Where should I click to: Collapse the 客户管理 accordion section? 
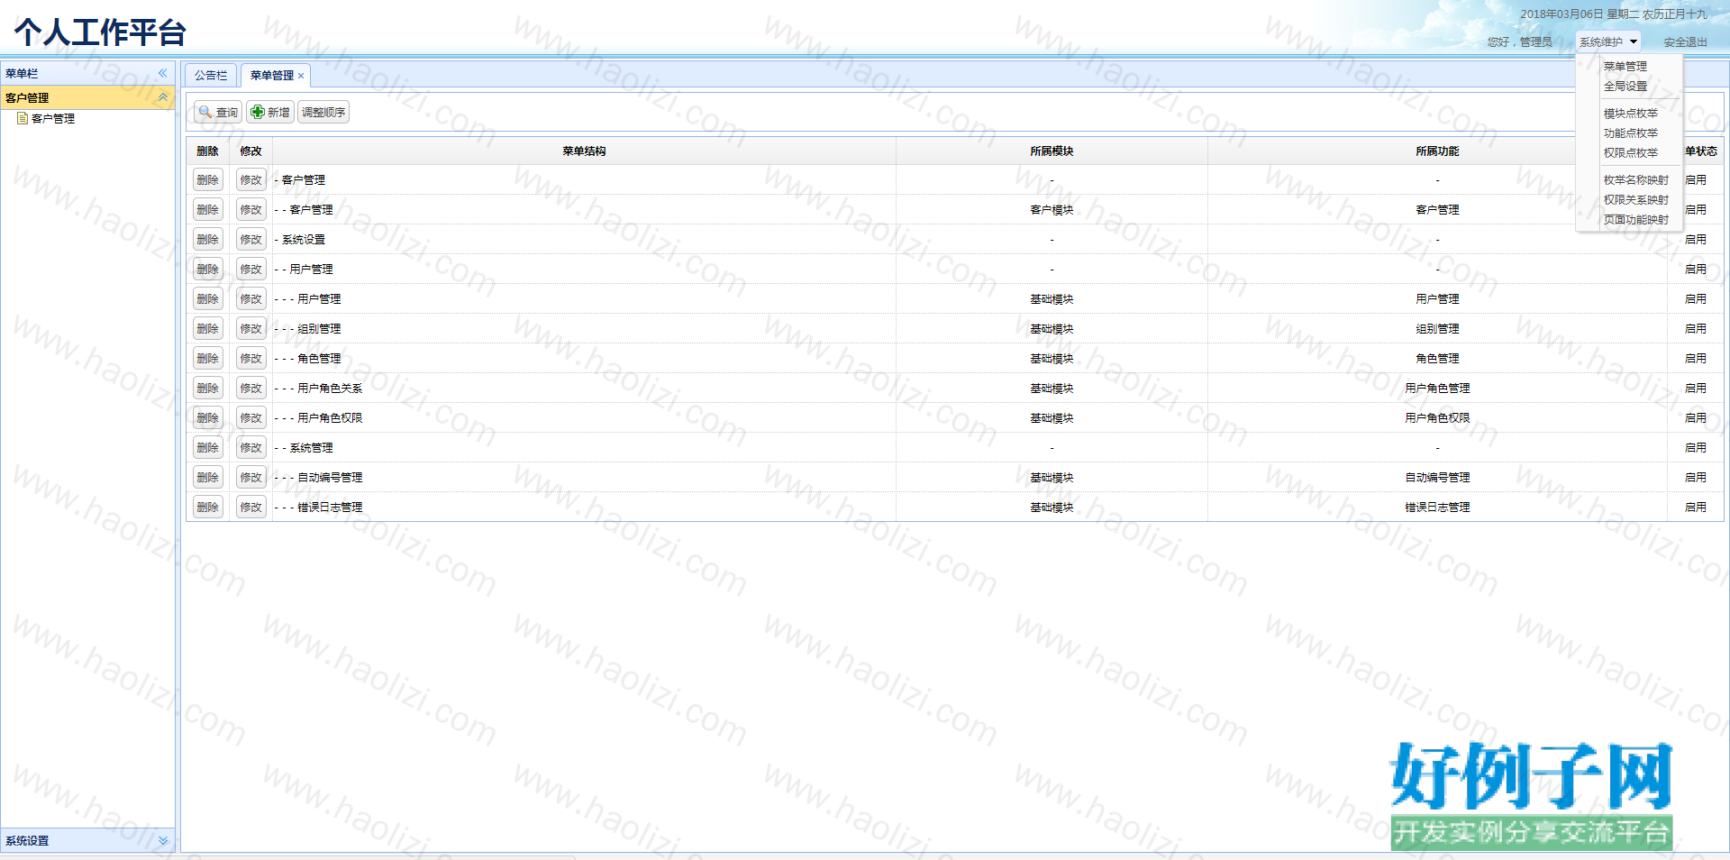tap(163, 97)
